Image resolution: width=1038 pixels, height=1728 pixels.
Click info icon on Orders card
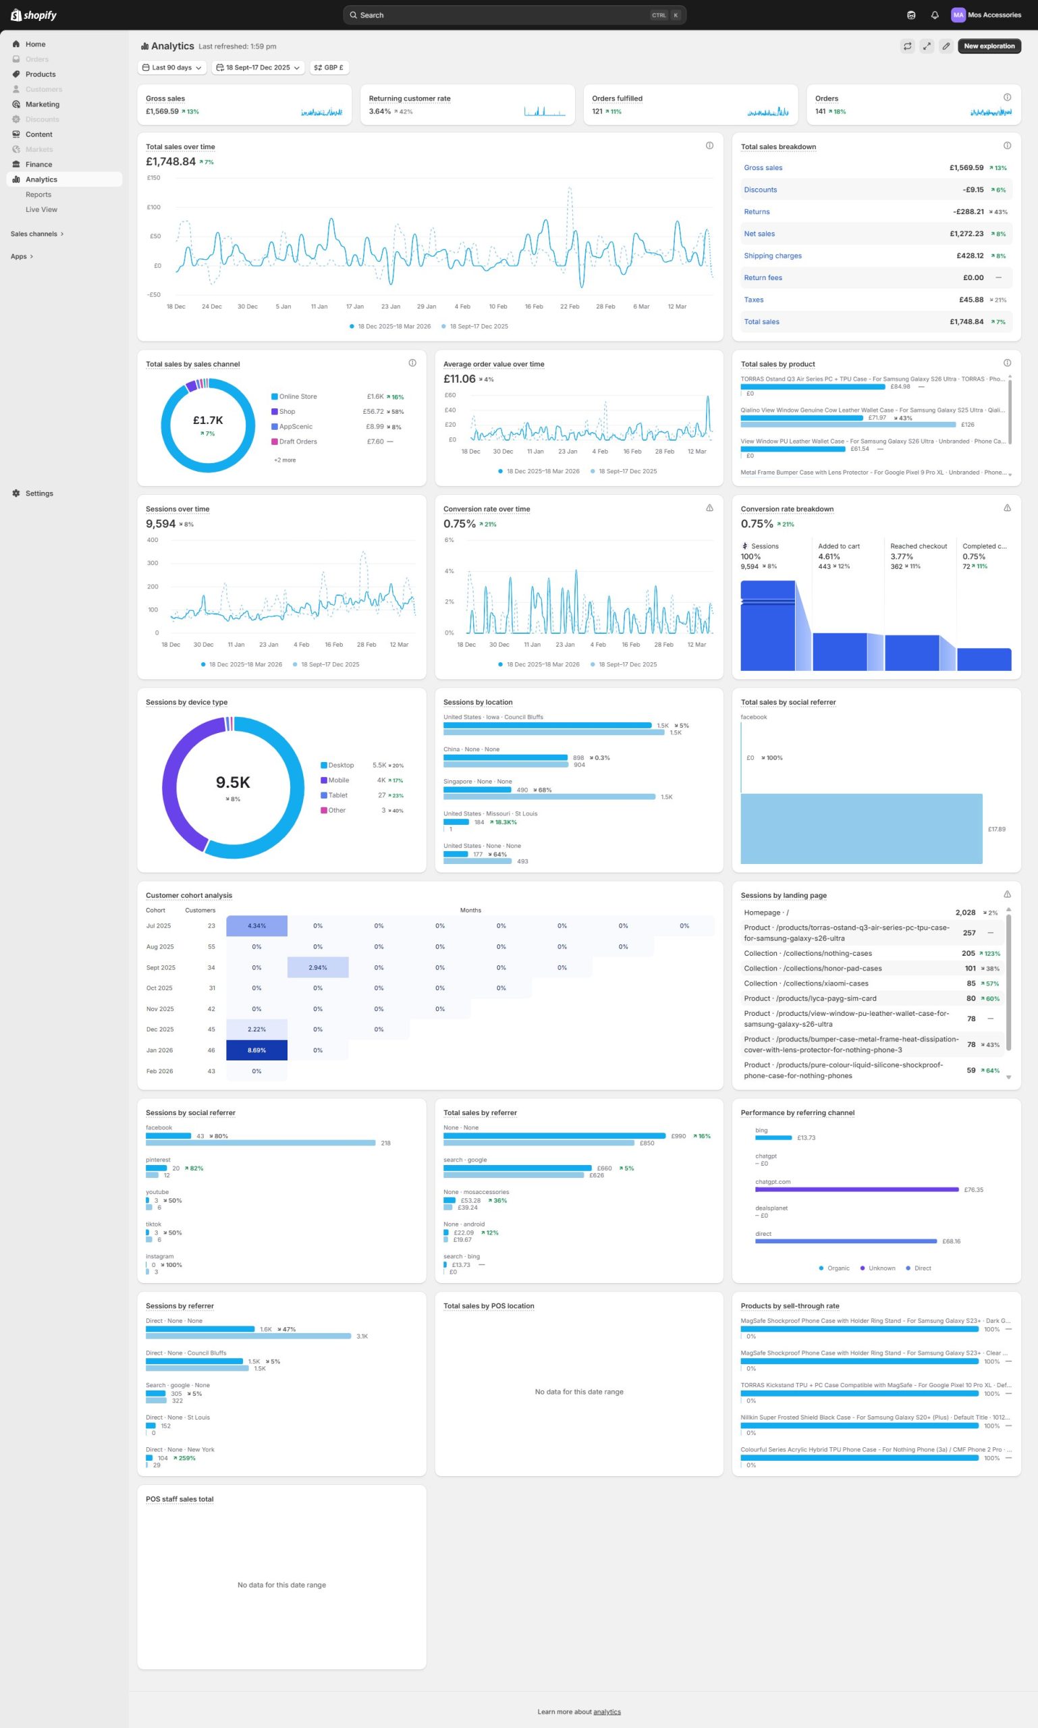[x=1006, y=97]
